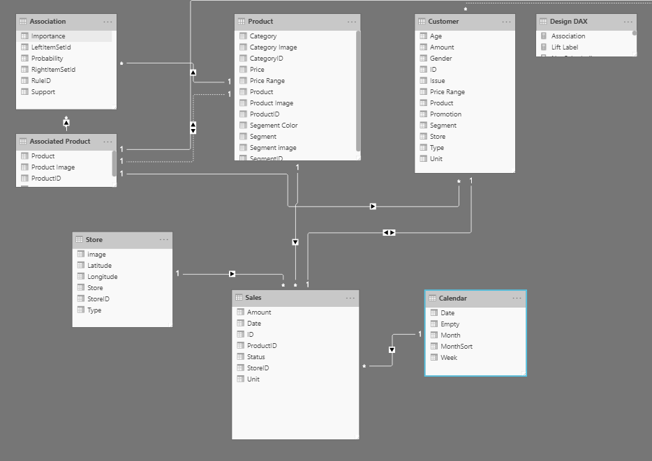The height and width of the screenshot is (461, 652).
Task: Open More options menu on the Customer table
Action: (507, 21)
